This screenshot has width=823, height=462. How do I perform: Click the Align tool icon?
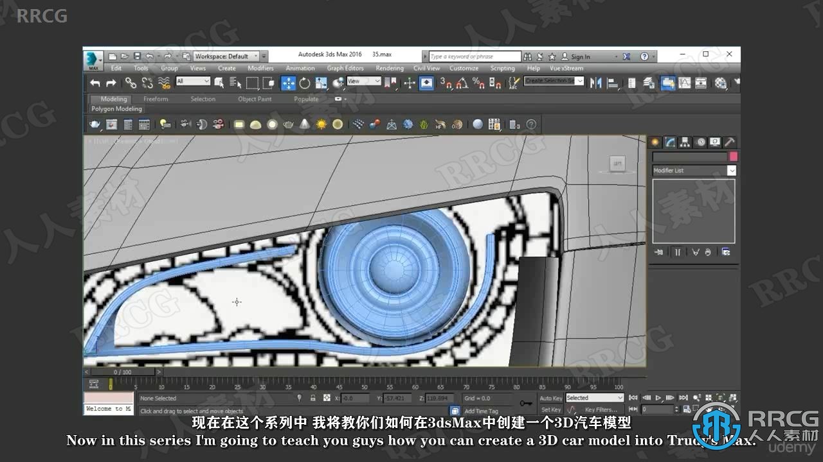click(x=613, y=83)
